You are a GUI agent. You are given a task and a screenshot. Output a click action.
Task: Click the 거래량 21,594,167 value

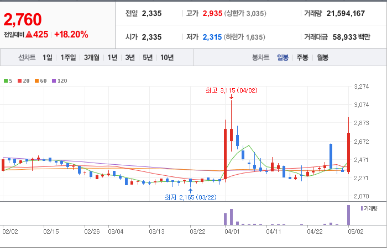346,13
